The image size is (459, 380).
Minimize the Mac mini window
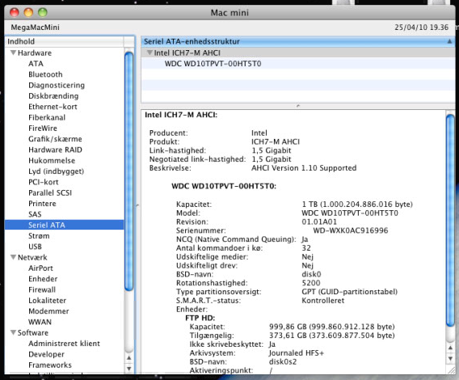point(28,12)
